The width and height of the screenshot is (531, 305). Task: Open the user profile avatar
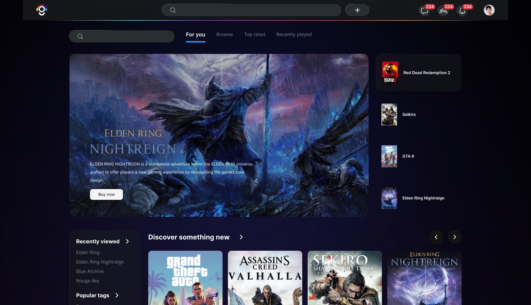coord(489,10)
